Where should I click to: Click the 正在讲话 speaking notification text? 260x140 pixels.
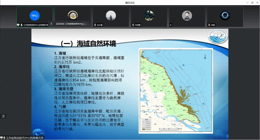coord(70,24)
